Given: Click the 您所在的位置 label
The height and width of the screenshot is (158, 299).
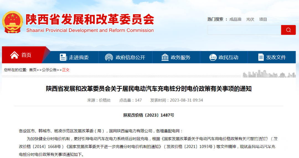Looking at the screenshot, I should (x=16, y=70).
